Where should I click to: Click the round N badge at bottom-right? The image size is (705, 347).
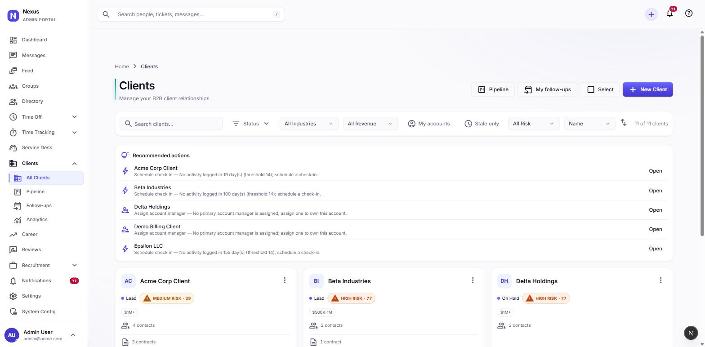click(691, 333)
